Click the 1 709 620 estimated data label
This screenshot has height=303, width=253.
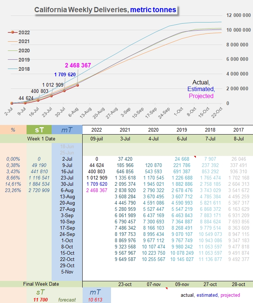pos(65,74)
